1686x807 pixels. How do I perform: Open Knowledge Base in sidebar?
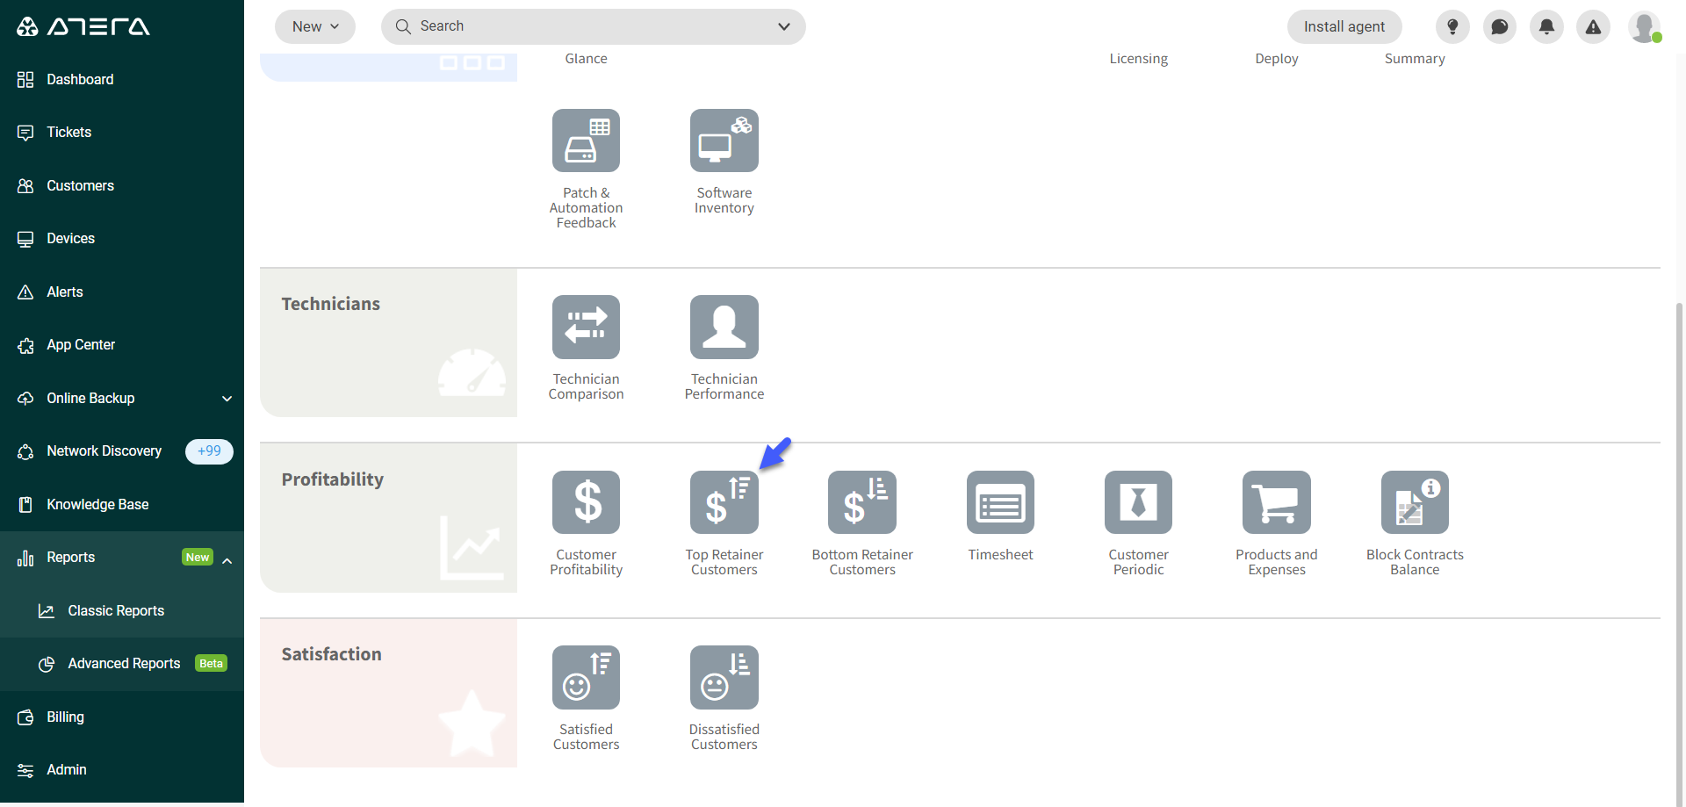click(x=122, y=504)
